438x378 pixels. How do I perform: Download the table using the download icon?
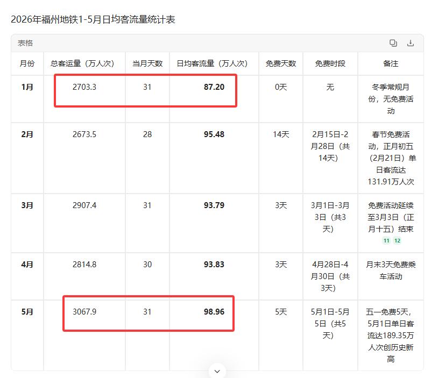coord(411,43)
